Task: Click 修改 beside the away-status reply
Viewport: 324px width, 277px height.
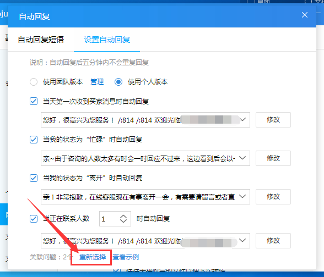Action: pos(273,197)
